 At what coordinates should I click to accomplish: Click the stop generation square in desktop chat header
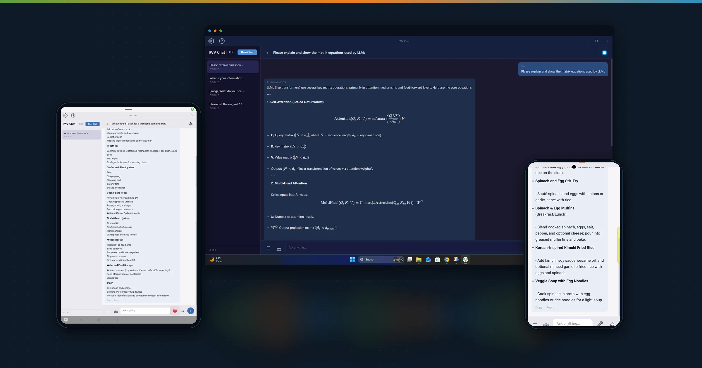tap(604, 53)
